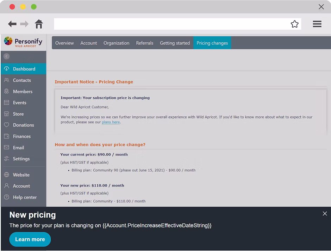This screenshot has height=251, width=331.
Task: Open Dashboard in sidebar
Action: coord(24,69)
